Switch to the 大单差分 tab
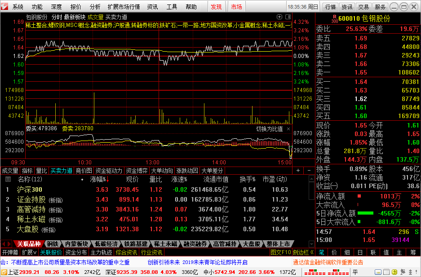421x277 pixels. pyautogui.click(x=212, y=171)
